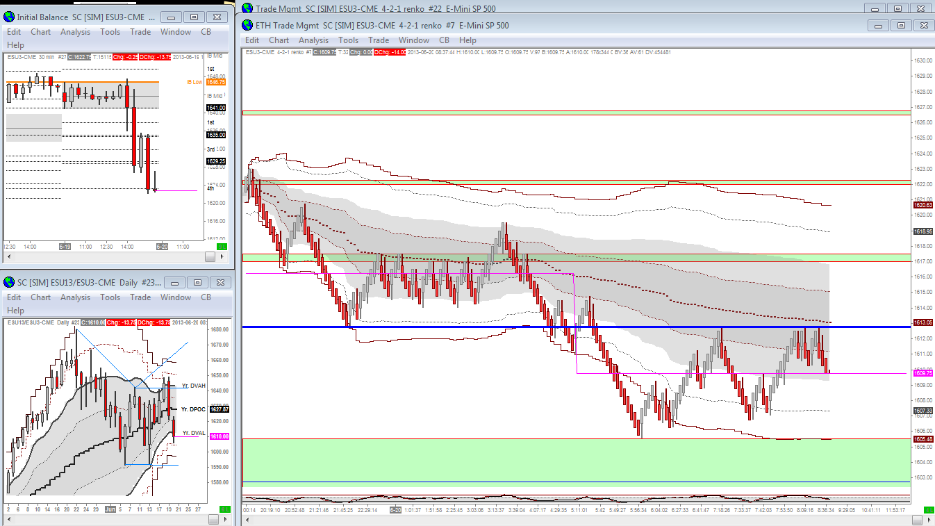Open the Trade menu in the Daily chart window
The height and width of the screenshot is (526, 935).
click(140, 297)
